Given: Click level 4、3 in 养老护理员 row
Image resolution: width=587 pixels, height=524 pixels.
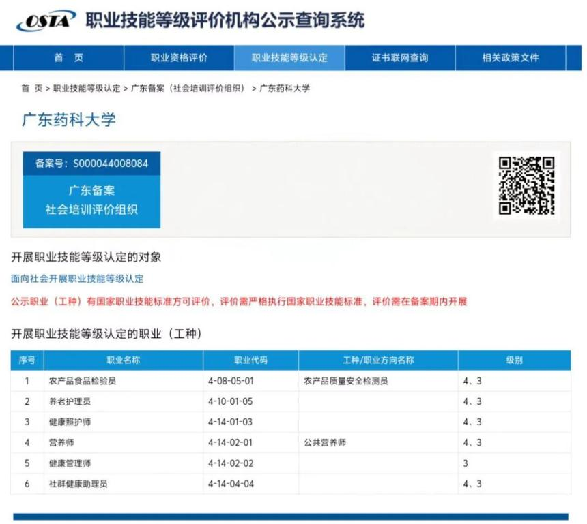Looking at the screenshot, I should [x=472, y=401].
